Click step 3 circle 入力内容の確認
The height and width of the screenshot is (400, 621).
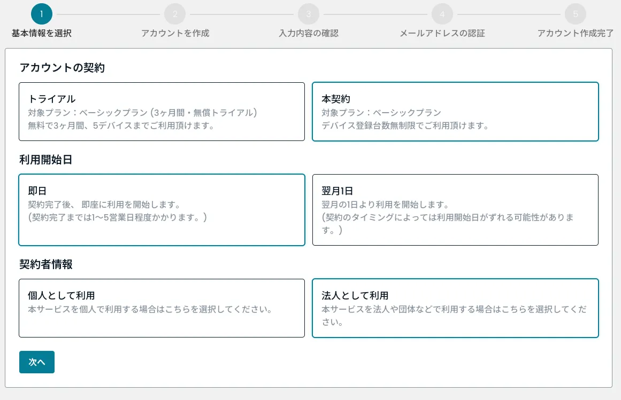(309, 14)
